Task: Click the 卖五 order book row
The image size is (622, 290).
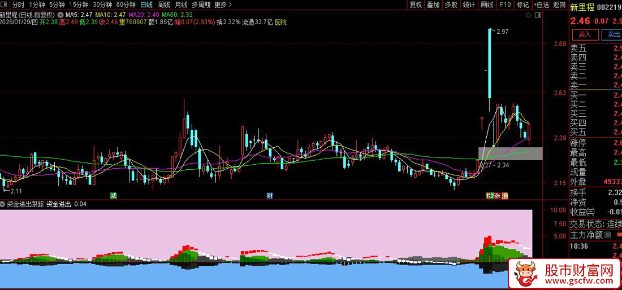Action: tap(596, 49)
